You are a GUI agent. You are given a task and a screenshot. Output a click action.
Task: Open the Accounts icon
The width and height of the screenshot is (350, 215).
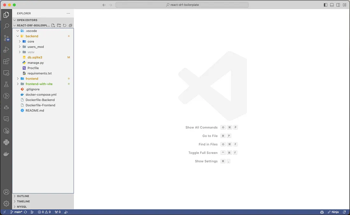tap(6, 192)
